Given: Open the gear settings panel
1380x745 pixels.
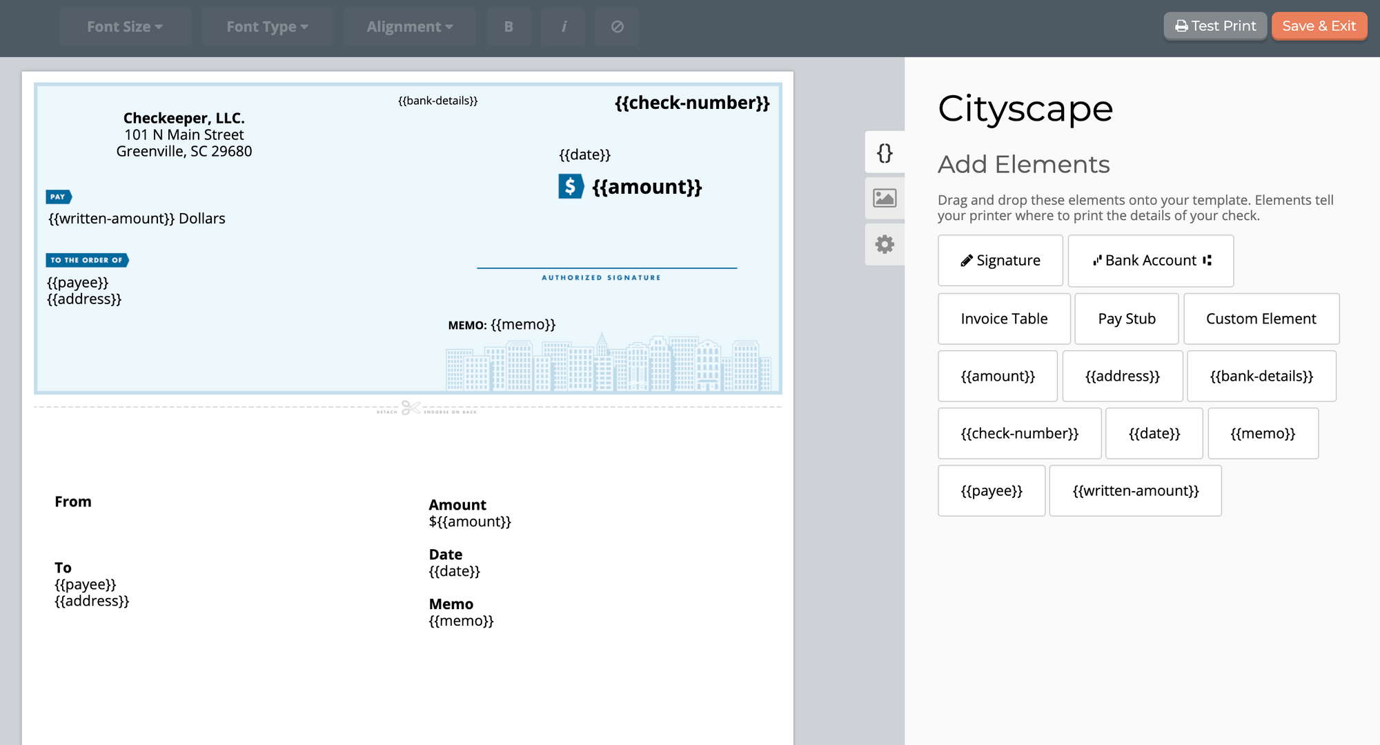Looking at the screenshot, I should point(885,244).
